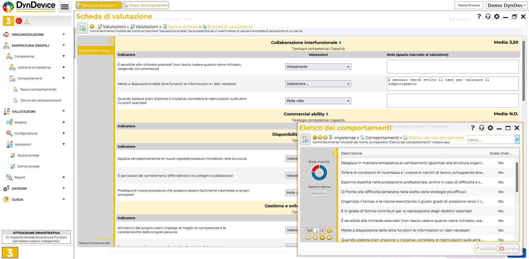Click the red power logout icon
This screenshot has height=259, width=529.
19,21
